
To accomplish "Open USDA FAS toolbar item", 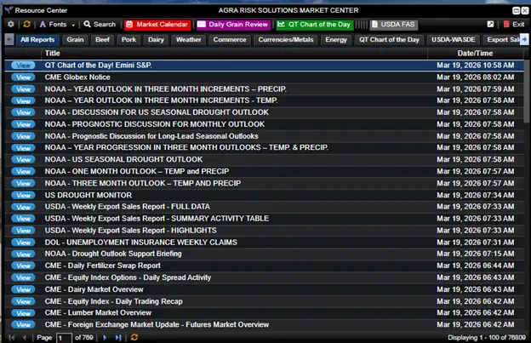I will (x=393, y=25).
